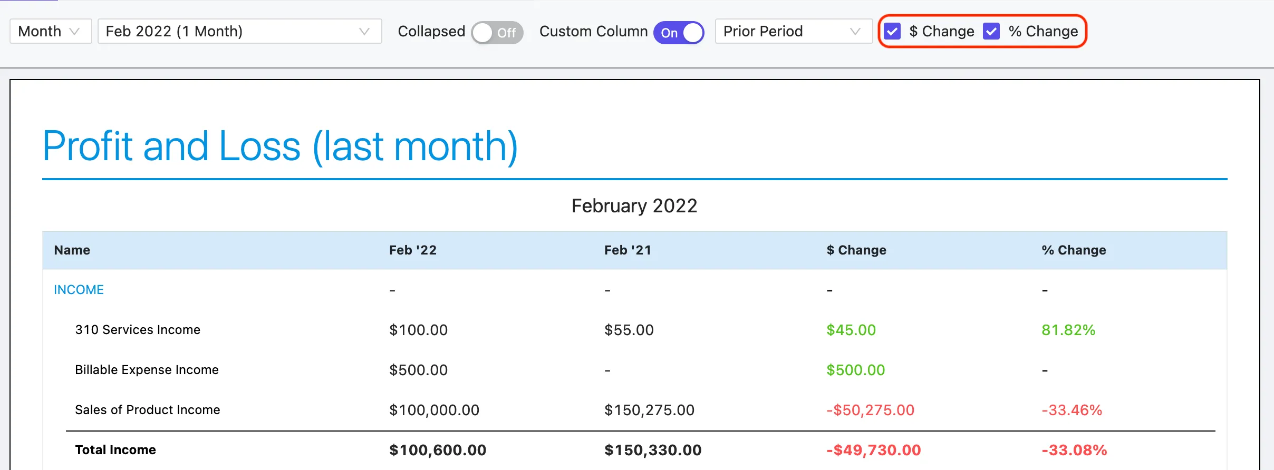Click the -33.46% change value
The height and width of the screenshot is (470, 1274).
tap(1072, 410)
